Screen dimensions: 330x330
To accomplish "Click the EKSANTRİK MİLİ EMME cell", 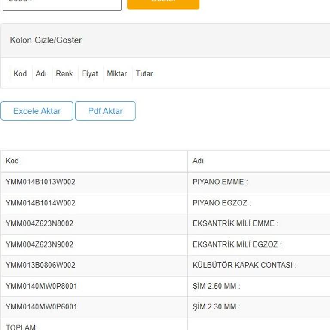I will 259,224.
